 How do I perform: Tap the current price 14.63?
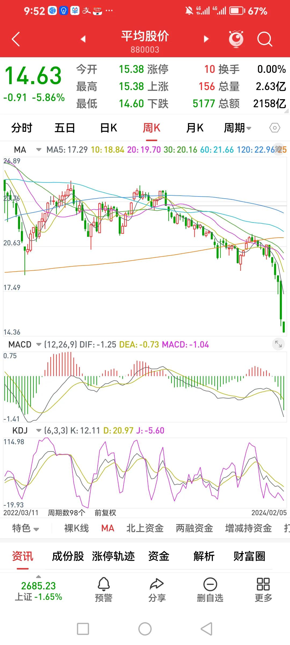33,76
